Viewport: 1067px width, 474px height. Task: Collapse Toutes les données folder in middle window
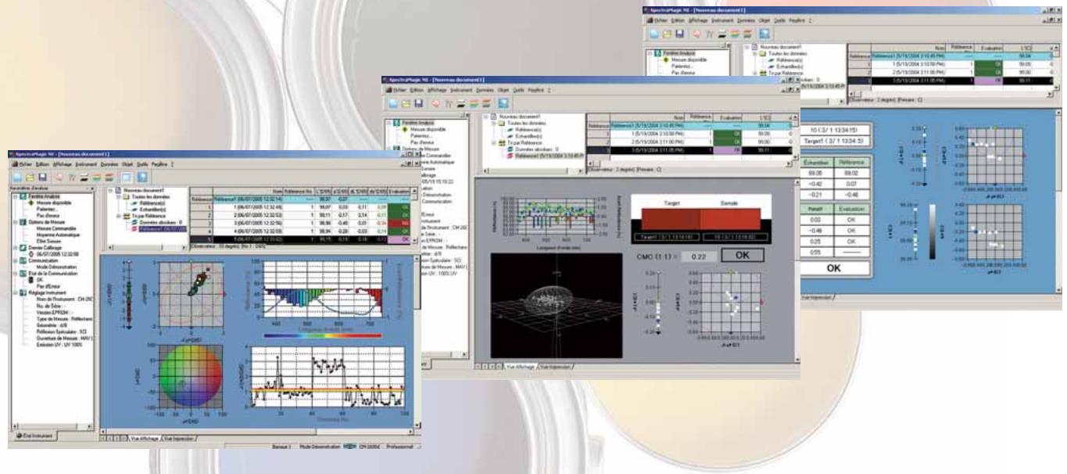pyautogui.click(x=494, y=124)
